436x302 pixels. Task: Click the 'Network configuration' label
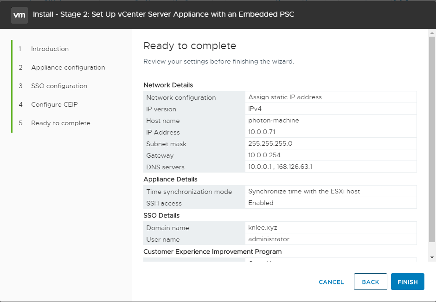coord(181,97)
